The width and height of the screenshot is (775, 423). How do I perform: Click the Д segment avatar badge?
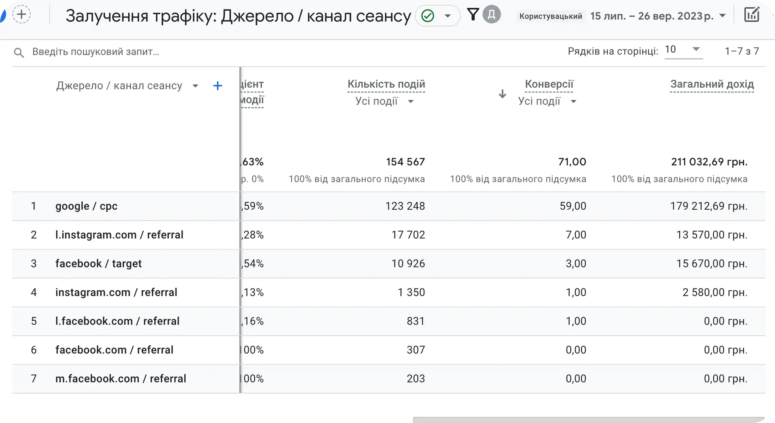(x=492, y=15)
